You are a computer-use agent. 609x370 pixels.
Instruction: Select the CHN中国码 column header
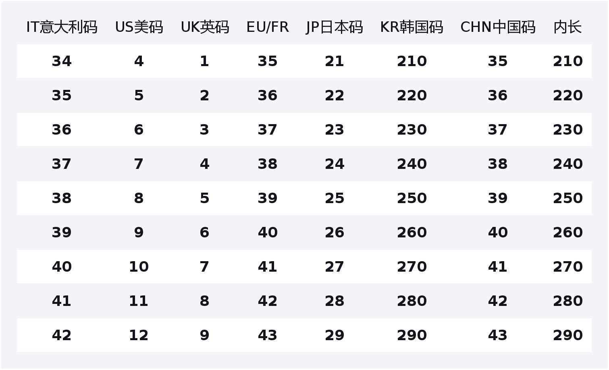(x=498, y=27)
